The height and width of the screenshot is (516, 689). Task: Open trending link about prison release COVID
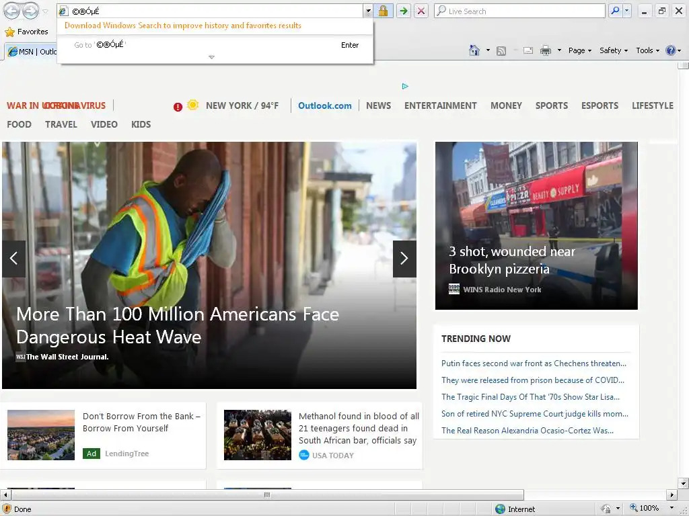tap(533, 380)
